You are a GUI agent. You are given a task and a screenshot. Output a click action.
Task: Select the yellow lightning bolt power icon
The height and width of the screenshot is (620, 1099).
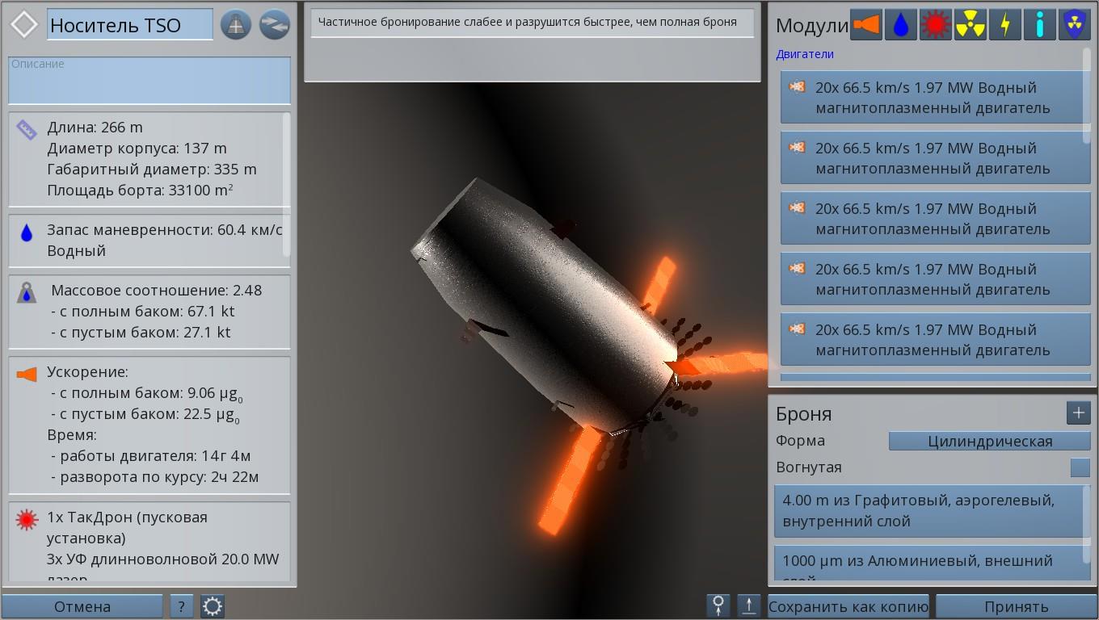[x=1004, y=25]
